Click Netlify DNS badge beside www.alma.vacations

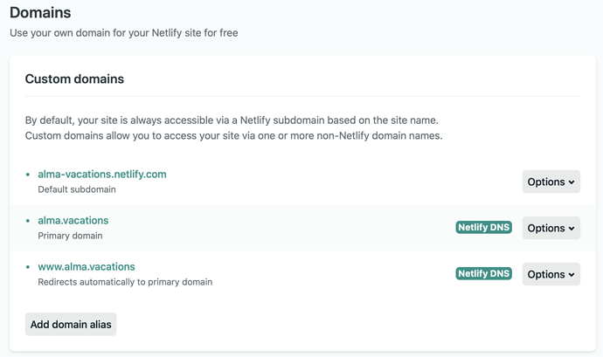pos(483,274)
